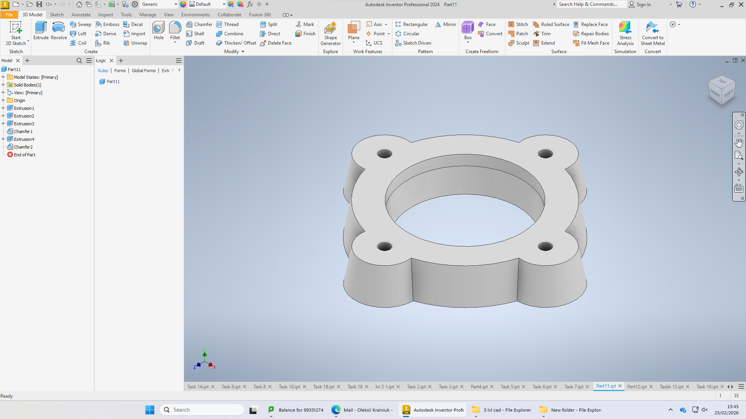Select Delete Face tool
This screenshot has height=419, width=746.
click(275, 43)
